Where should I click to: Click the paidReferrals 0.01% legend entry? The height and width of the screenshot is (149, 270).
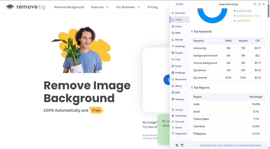click(247, 16)
